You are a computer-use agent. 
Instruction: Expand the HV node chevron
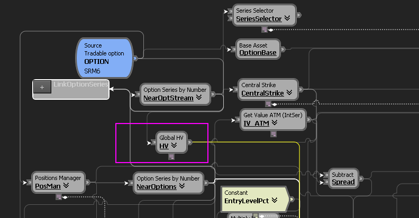tap(174, 145)
